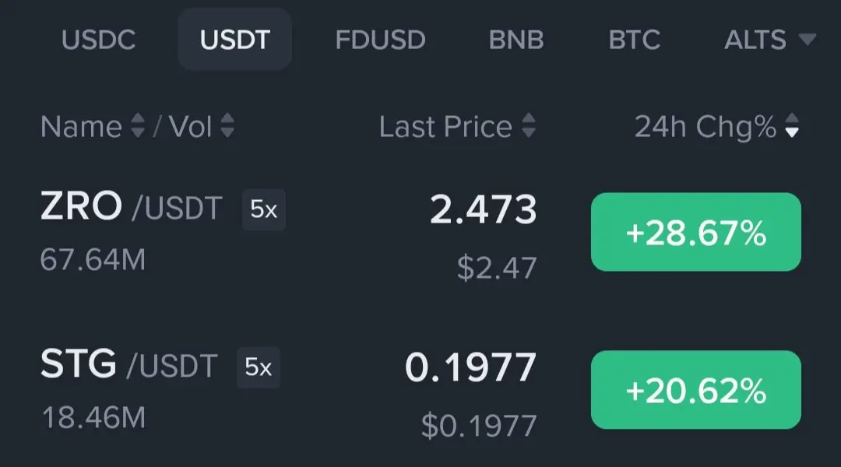Image resolution: width=841 pixels, height=467 pixels.
Task: Open the ZRO /USDT pair
Action: (x=132, y=207)
